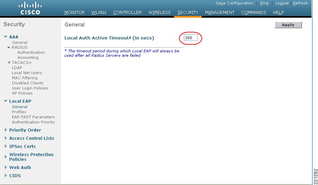
Task: Expand the IPSec Certs section arrow
Action: [x=6, y=146]
